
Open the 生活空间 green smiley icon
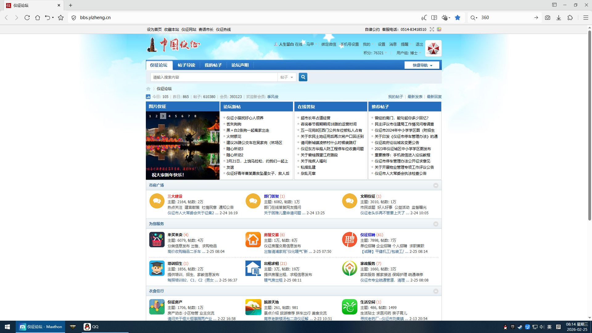click(x=350, y=307)
